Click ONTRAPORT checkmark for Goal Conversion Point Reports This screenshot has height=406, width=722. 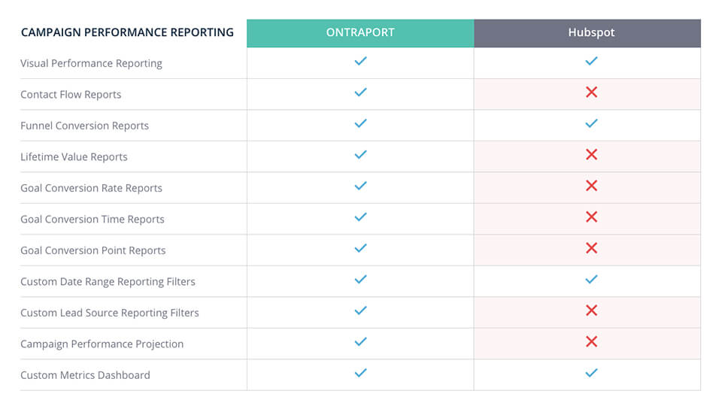[360, 248]
